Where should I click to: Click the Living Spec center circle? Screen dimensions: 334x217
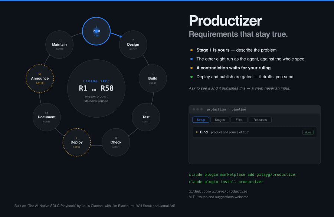click(x=96, y=88)
